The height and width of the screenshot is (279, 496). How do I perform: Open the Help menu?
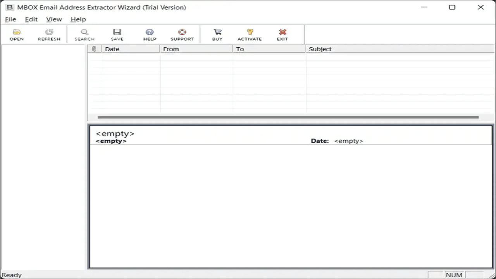[x=78, y=19]
